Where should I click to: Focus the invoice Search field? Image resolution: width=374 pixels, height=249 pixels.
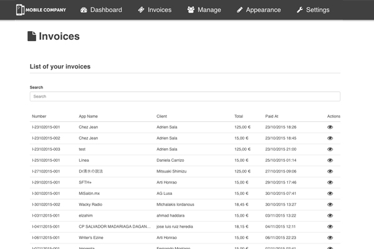click(185, 96)
